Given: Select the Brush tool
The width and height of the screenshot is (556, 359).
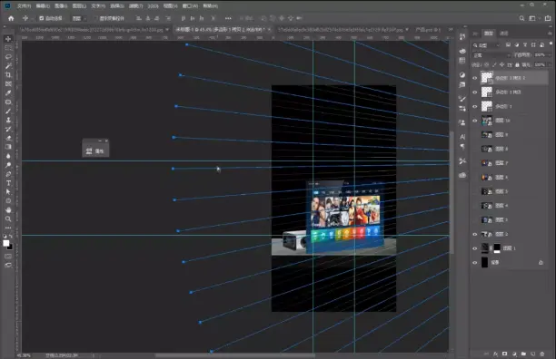Looking at the screenshot, I should point(8,112).
